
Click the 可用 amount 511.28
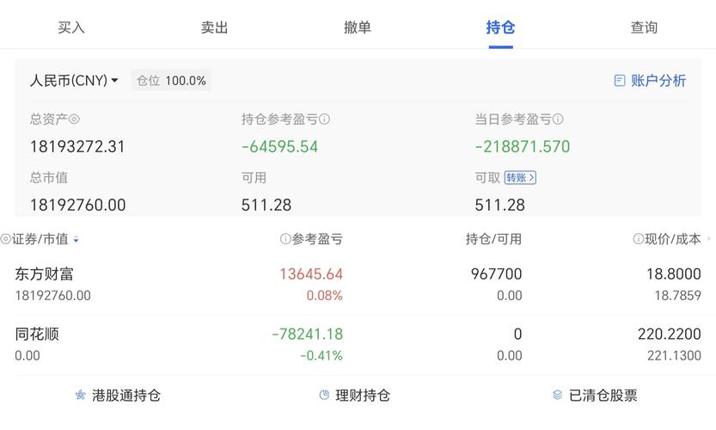click(266, 206)
